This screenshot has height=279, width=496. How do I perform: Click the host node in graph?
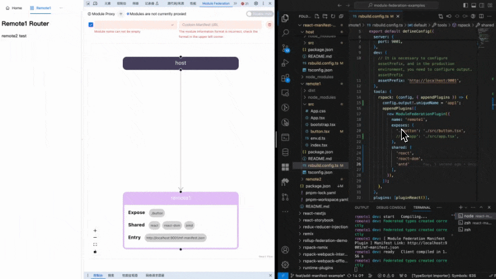coord(180,63)
